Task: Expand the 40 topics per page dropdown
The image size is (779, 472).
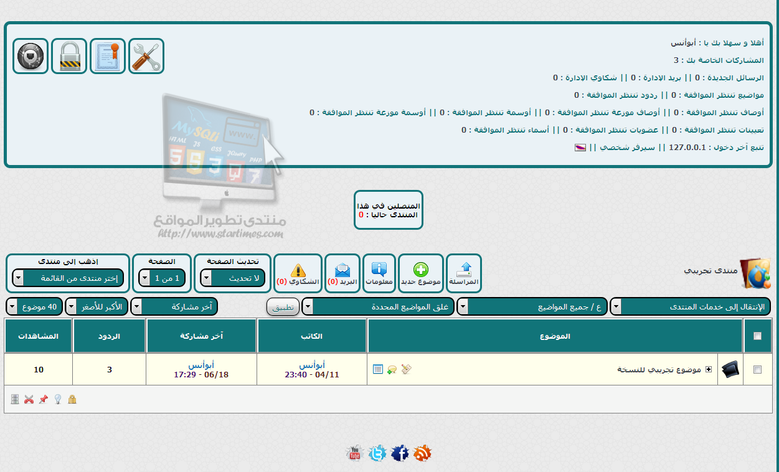Action: (x=34, y=307)
